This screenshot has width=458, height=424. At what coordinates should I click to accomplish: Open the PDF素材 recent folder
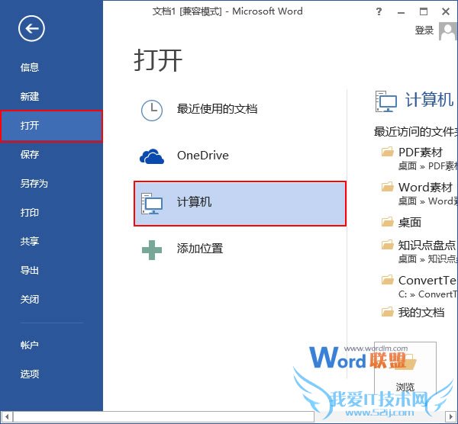pyautogui.click(x=421, y=152)
